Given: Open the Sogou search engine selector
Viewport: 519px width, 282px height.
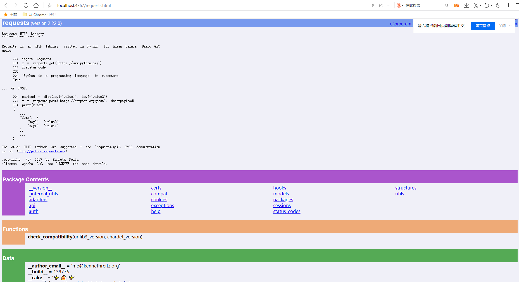Looking at the screenshot, I should point(400,5).
